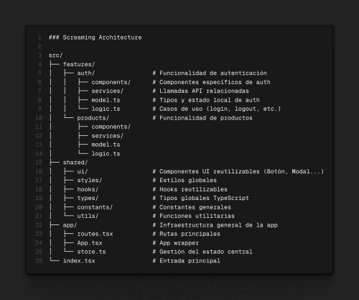Click index.tsx at the tree bottom
This screenshot has height=300, width=359.
point(79,260)
